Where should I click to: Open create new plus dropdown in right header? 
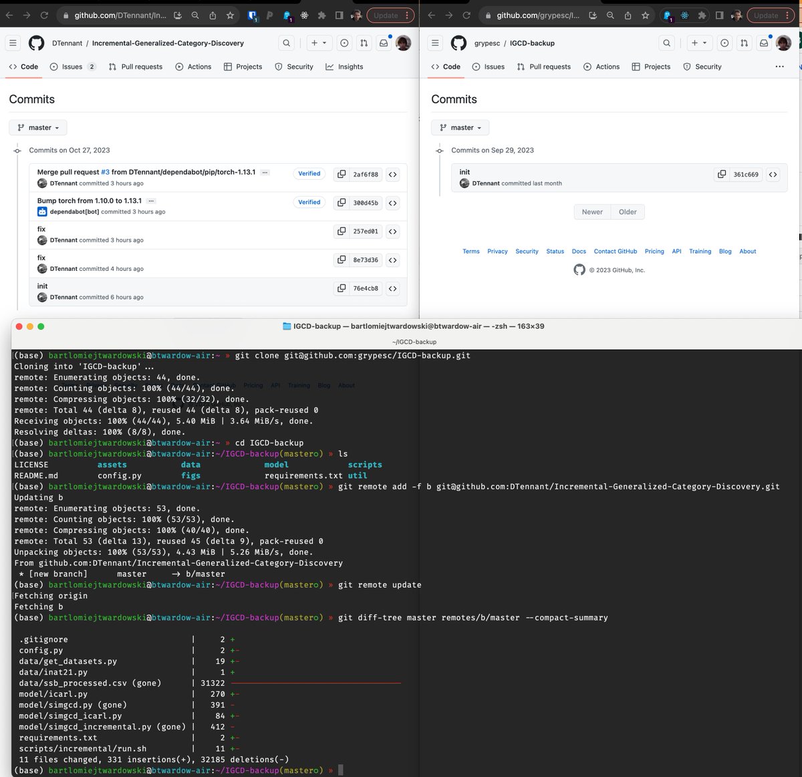tap(699, 43)
